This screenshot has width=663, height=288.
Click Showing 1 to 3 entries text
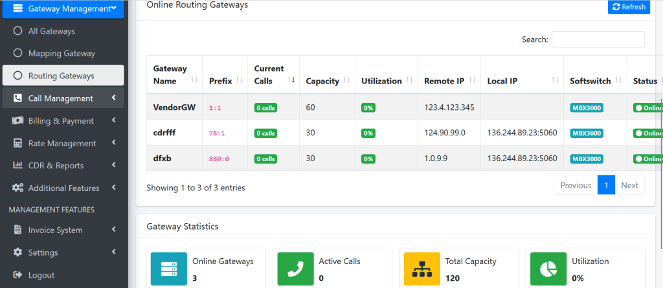(x=196, y=188)
